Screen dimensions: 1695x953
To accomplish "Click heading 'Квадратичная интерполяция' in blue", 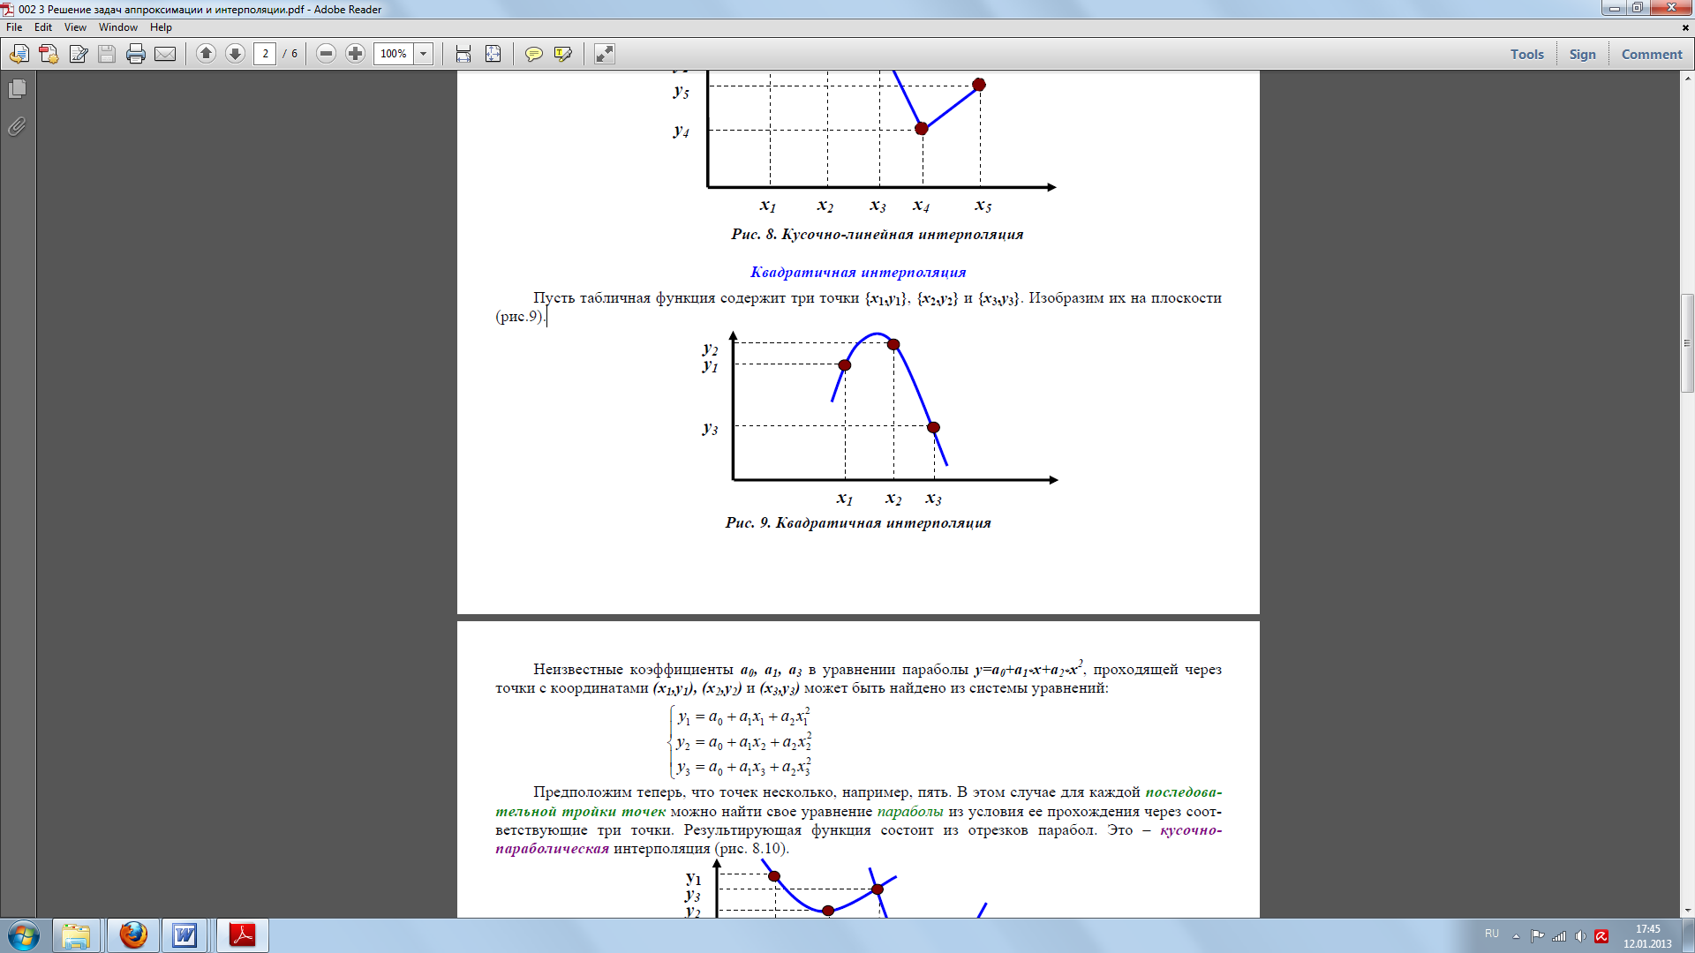I will 858,273.
